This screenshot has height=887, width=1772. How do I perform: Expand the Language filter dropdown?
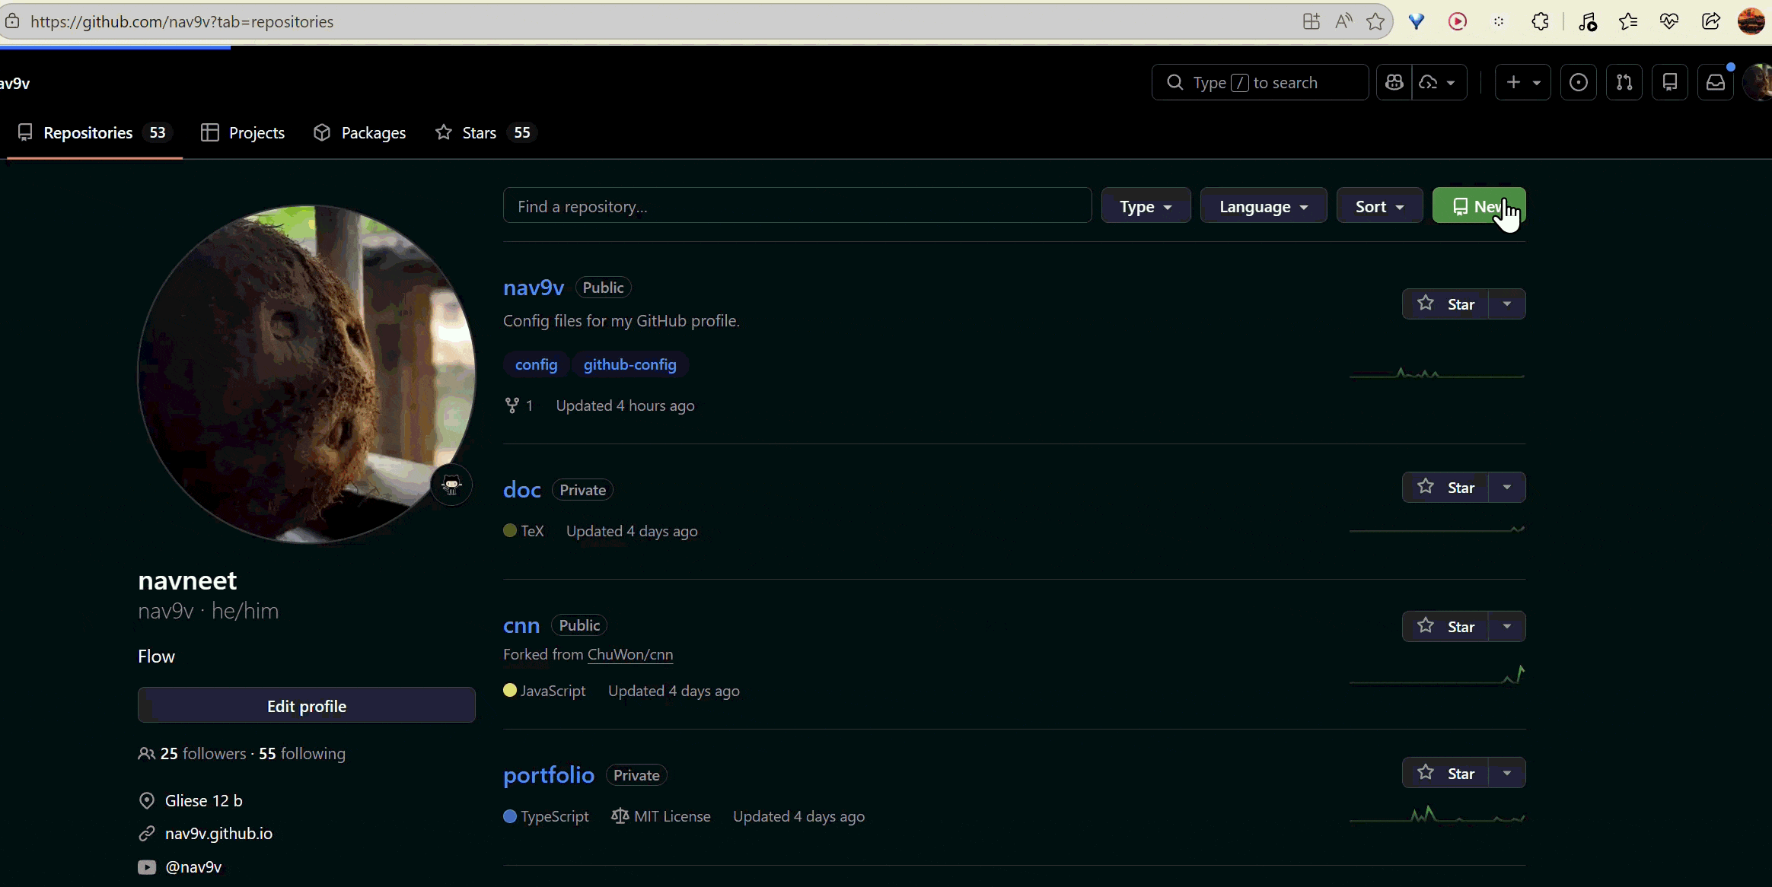pos(1263,206)
